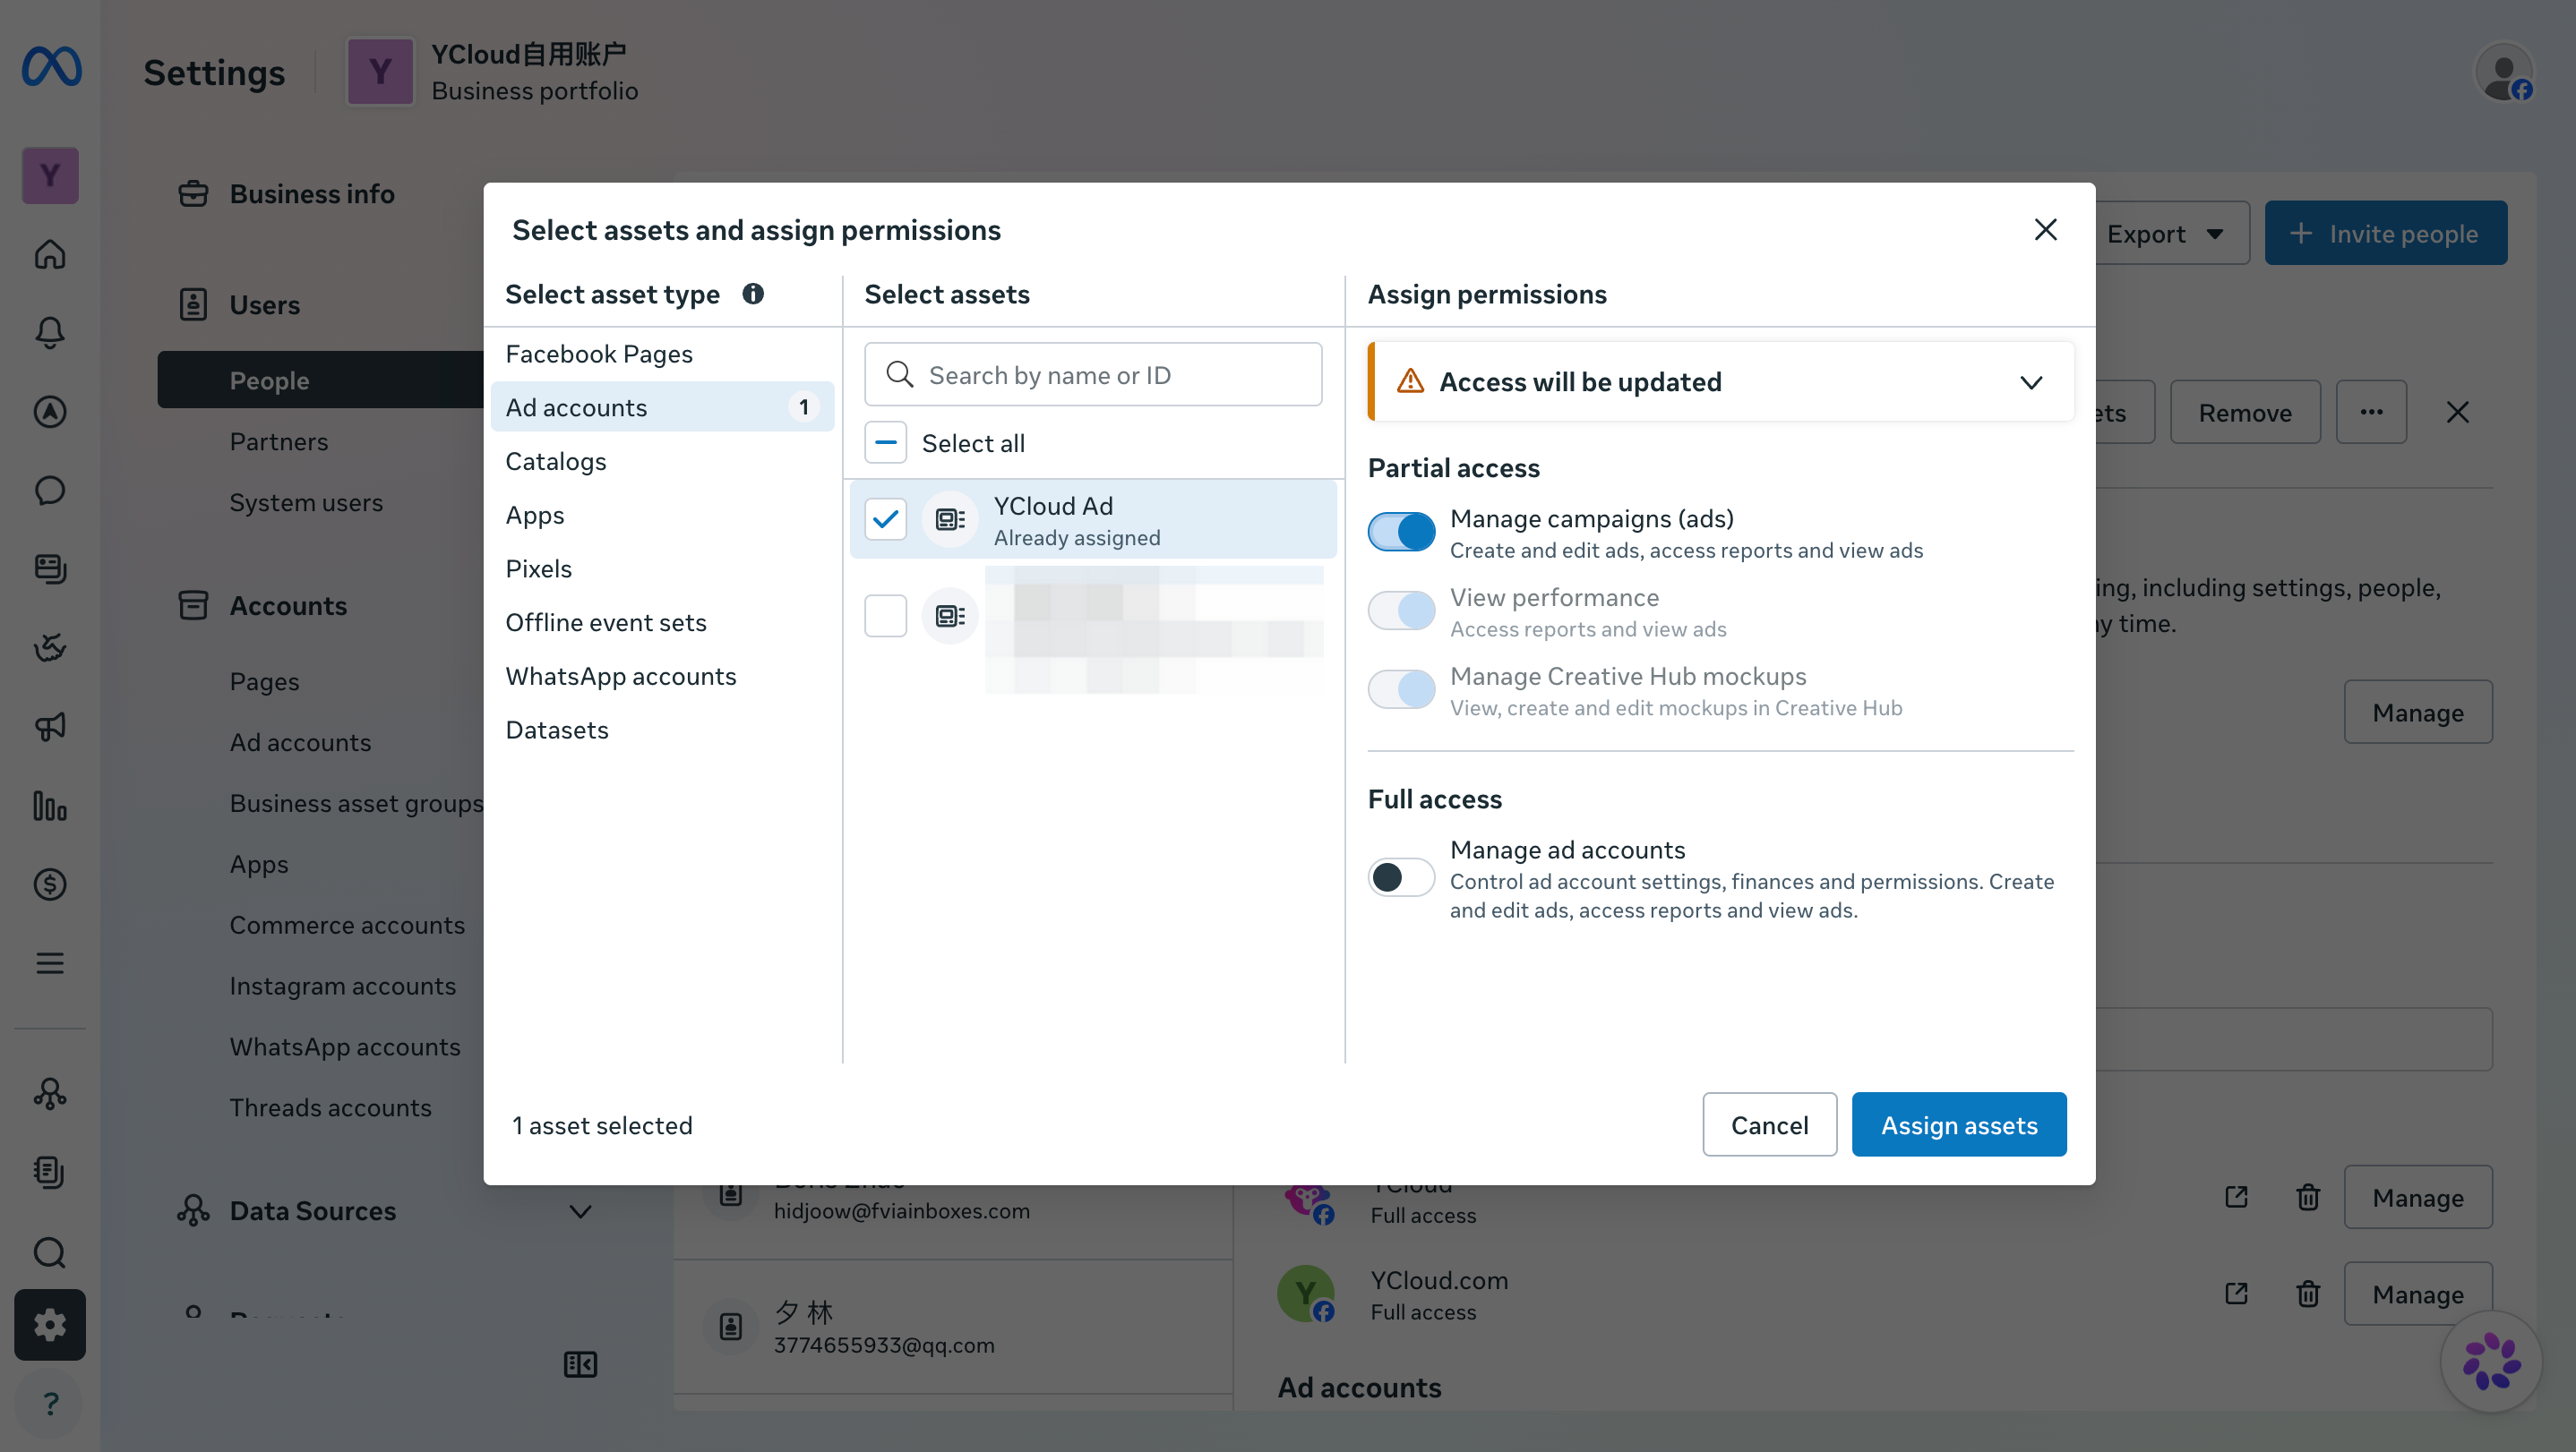Click the Remove button
Screen dimensions: 2576x1452
tap(2245, 413)
